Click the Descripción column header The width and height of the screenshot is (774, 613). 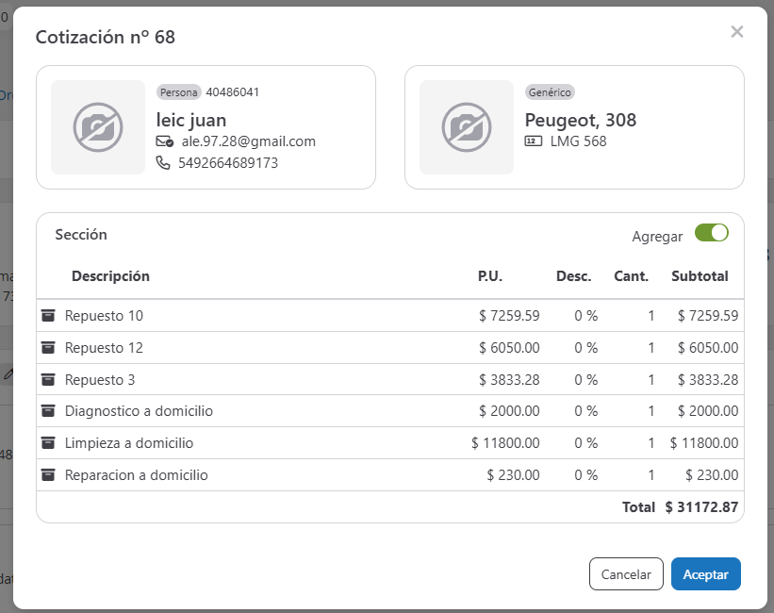(x=110, y=276)
